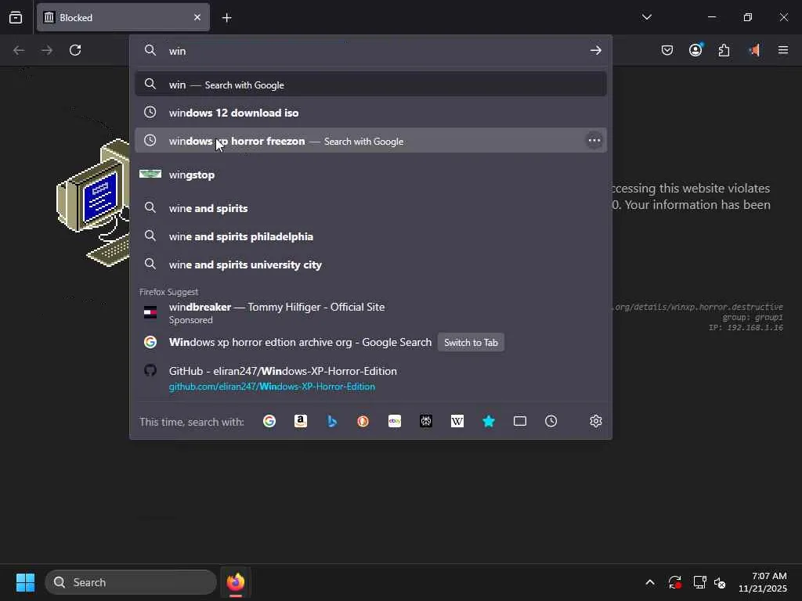
Task: Open the Firefox account icon
Action: 695,50
